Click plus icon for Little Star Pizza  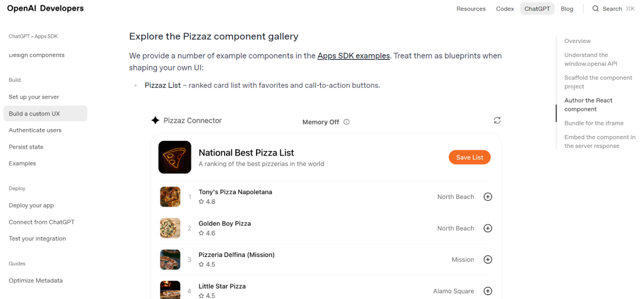pos(488,291)
